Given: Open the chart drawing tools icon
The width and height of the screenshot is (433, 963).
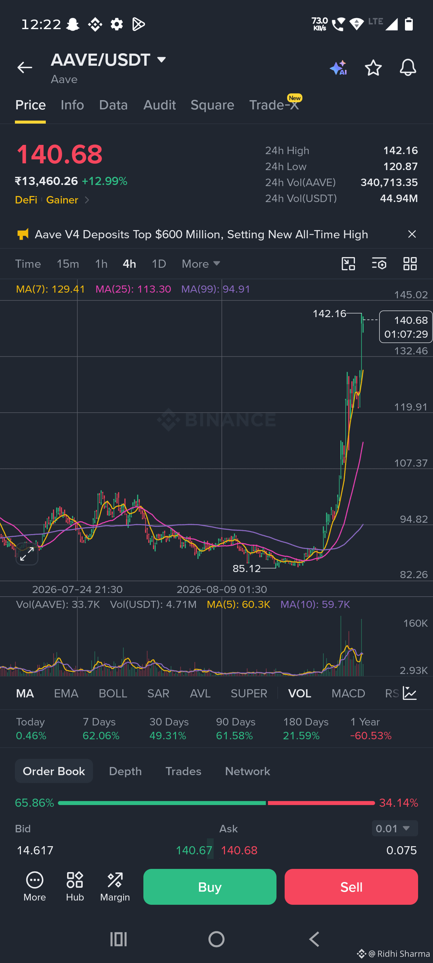Looking at the screenshot, I should 348,263.
